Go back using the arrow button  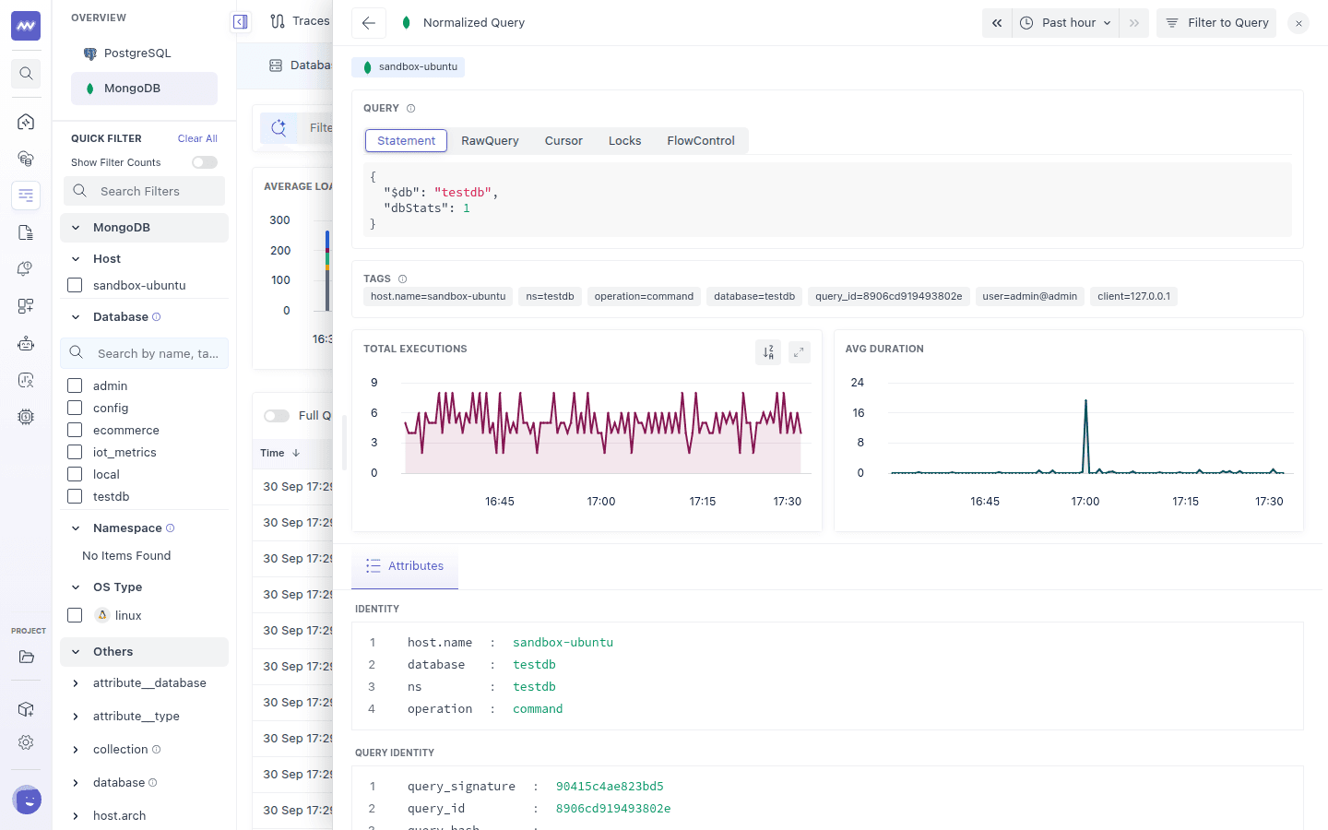coord(369,23)
